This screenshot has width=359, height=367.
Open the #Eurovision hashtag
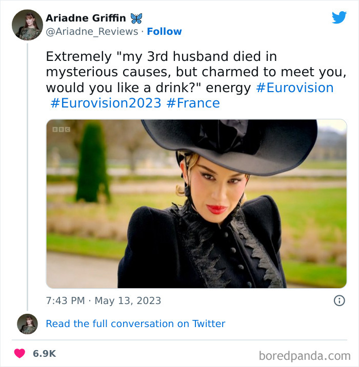(294, 88)
